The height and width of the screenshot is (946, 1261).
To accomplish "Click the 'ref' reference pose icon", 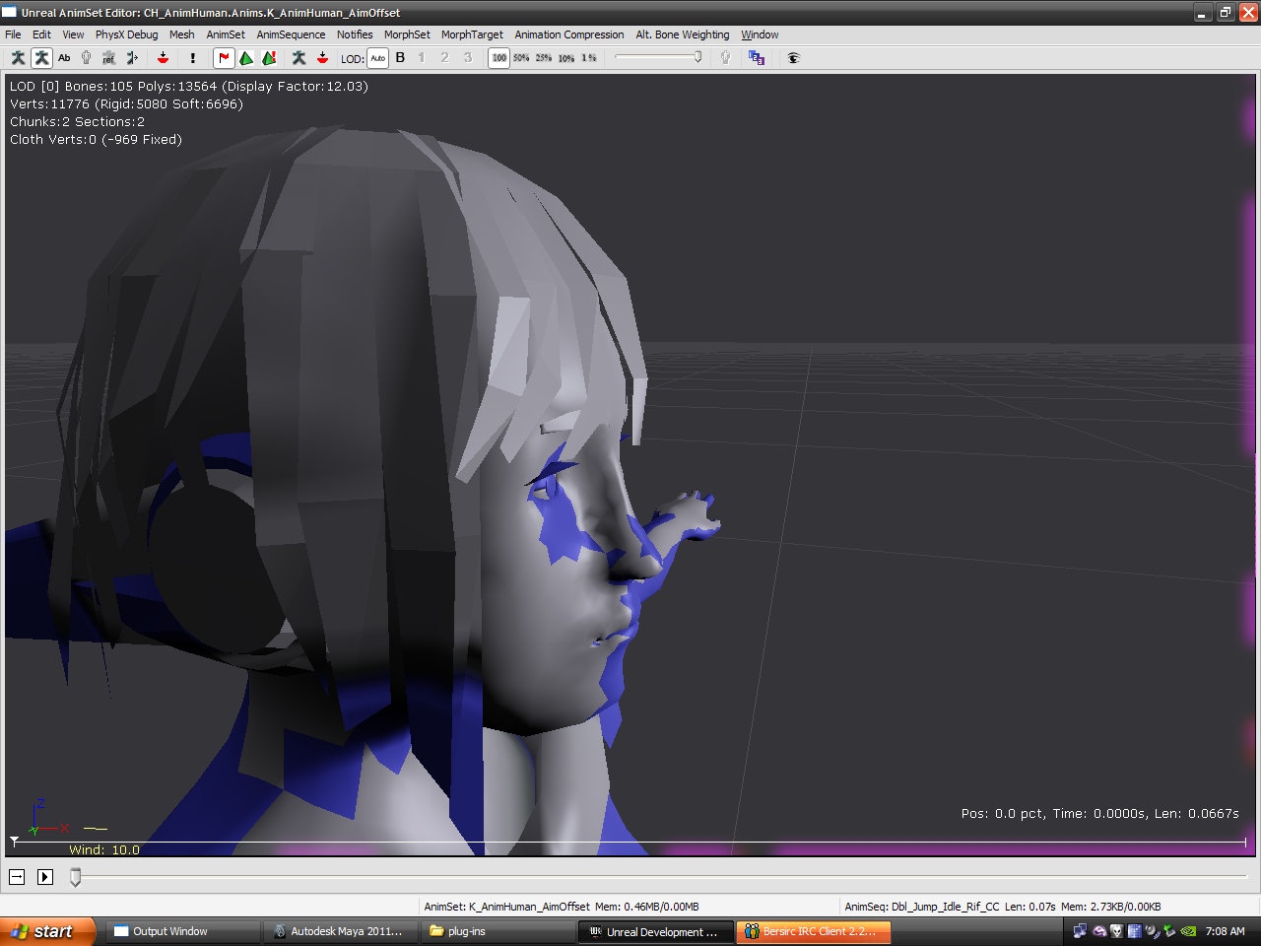I will point(108,58).
